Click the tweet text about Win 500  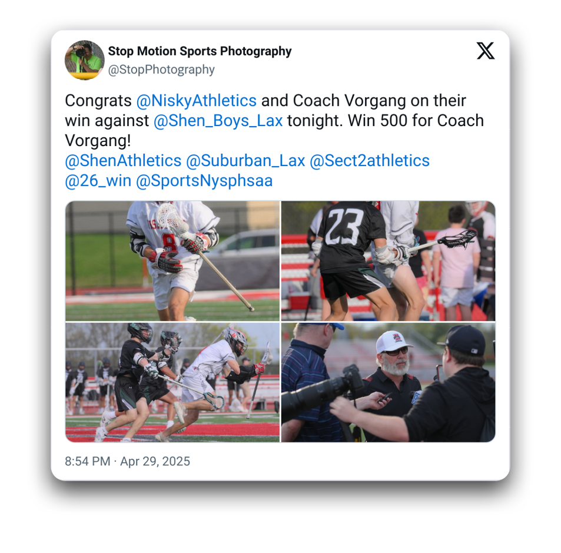click(274, 121)
